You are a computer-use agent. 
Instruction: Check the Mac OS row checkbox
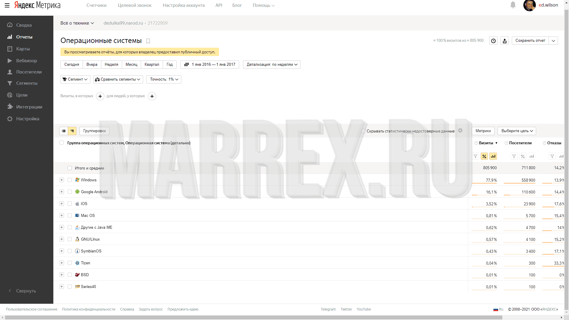(x=70, y=215)
